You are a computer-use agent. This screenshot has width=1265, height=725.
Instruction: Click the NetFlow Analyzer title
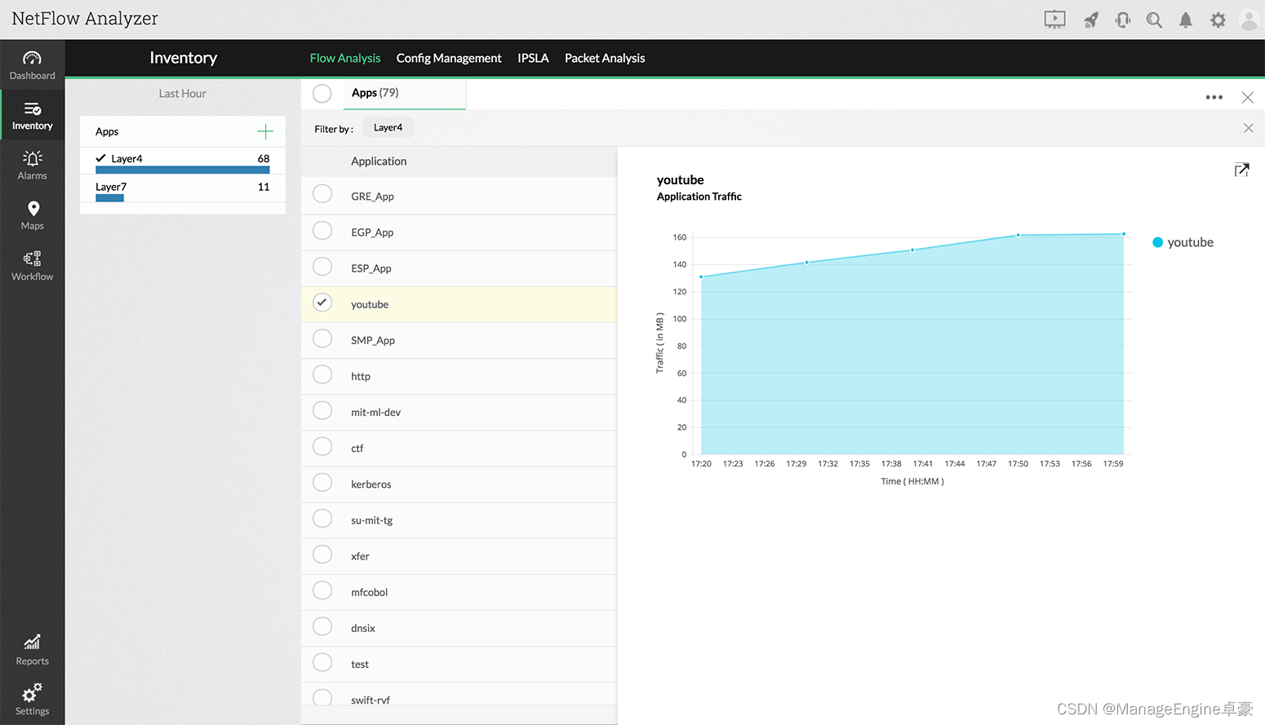click(85, 19)
